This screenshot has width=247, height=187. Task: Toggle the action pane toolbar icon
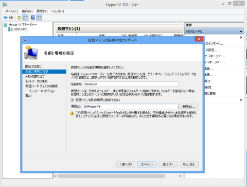(39, 18)
